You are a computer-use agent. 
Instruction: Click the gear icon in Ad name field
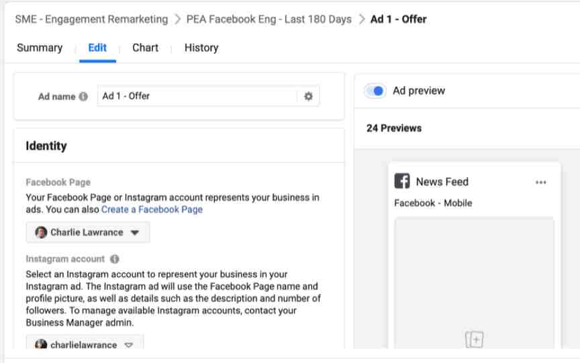click(x=308, y=97)
